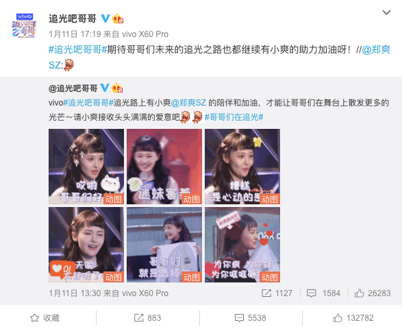402x327 pixels.
Task: View the 为你疯为你狂 GIF thumbnail
Action: 242,245
